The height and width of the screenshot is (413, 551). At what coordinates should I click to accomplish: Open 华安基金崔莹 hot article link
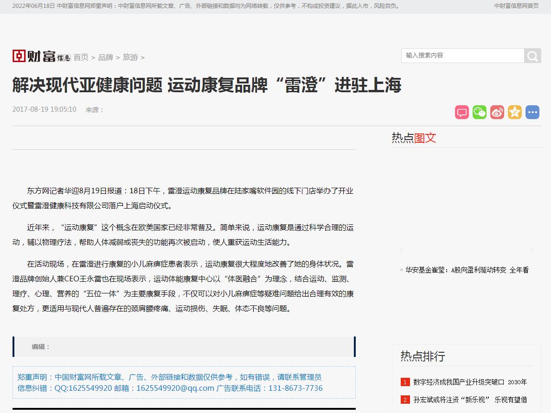point(467,270)
